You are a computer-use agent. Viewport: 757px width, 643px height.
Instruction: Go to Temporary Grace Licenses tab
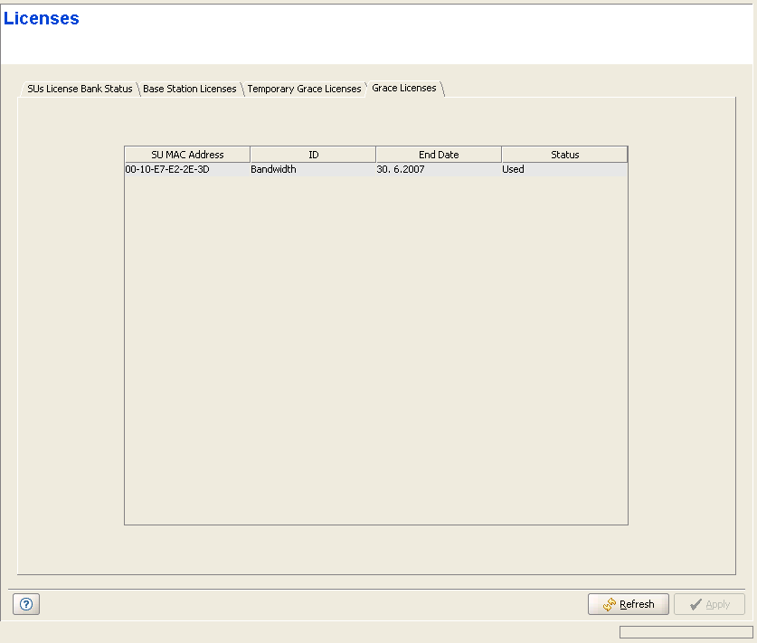point(304,89)
